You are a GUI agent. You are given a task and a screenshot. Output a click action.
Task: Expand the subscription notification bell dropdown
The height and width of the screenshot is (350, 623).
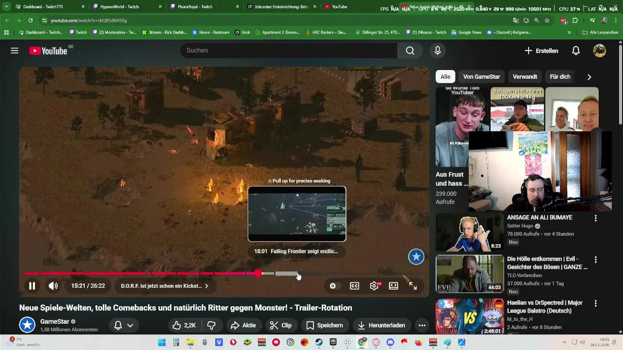click(x=124, y=325)
